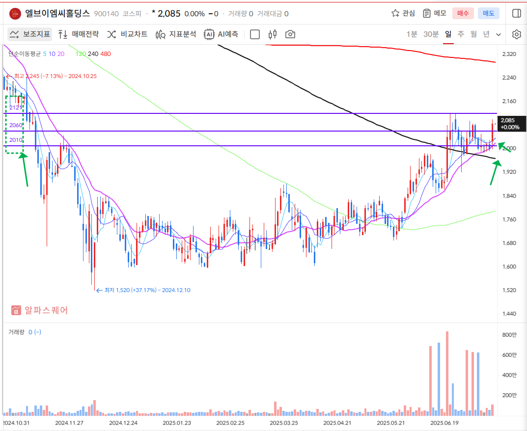Click moving average period 10
Image resolution: width=527 pixels, height=431 pixels.
tap(52, 54)
